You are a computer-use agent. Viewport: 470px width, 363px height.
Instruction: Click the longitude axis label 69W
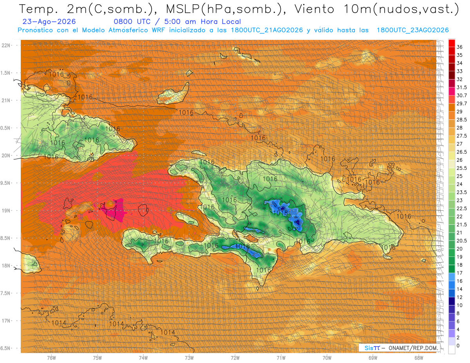[373, 358]
